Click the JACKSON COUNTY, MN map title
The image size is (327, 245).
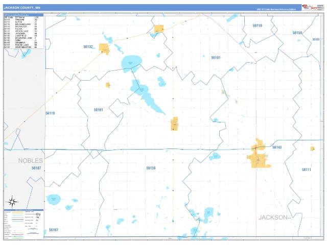(22, 8)
